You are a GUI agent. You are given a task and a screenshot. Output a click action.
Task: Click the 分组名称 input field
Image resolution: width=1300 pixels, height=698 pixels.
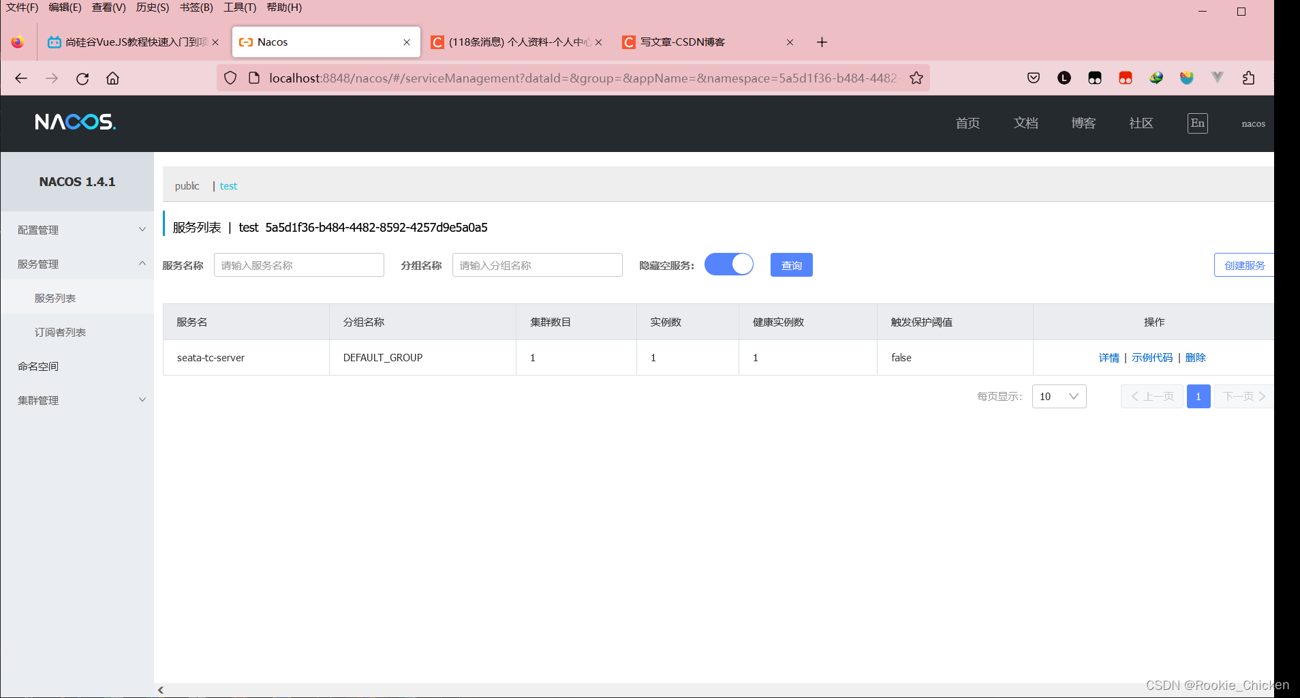[538, 265]
